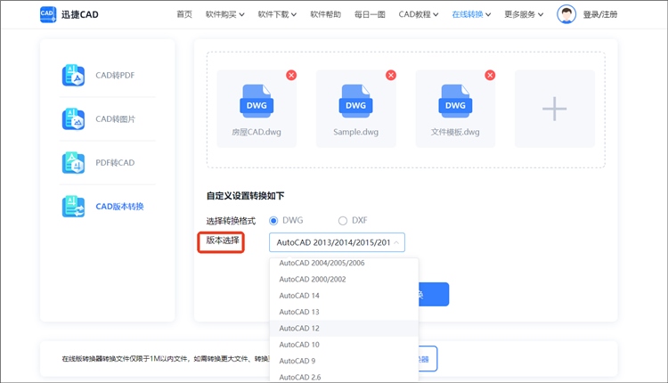This screenshot has width=668, height=383.
Task: Open the CAD转PDF sidebar icon
Action: (x=73, y=76)
